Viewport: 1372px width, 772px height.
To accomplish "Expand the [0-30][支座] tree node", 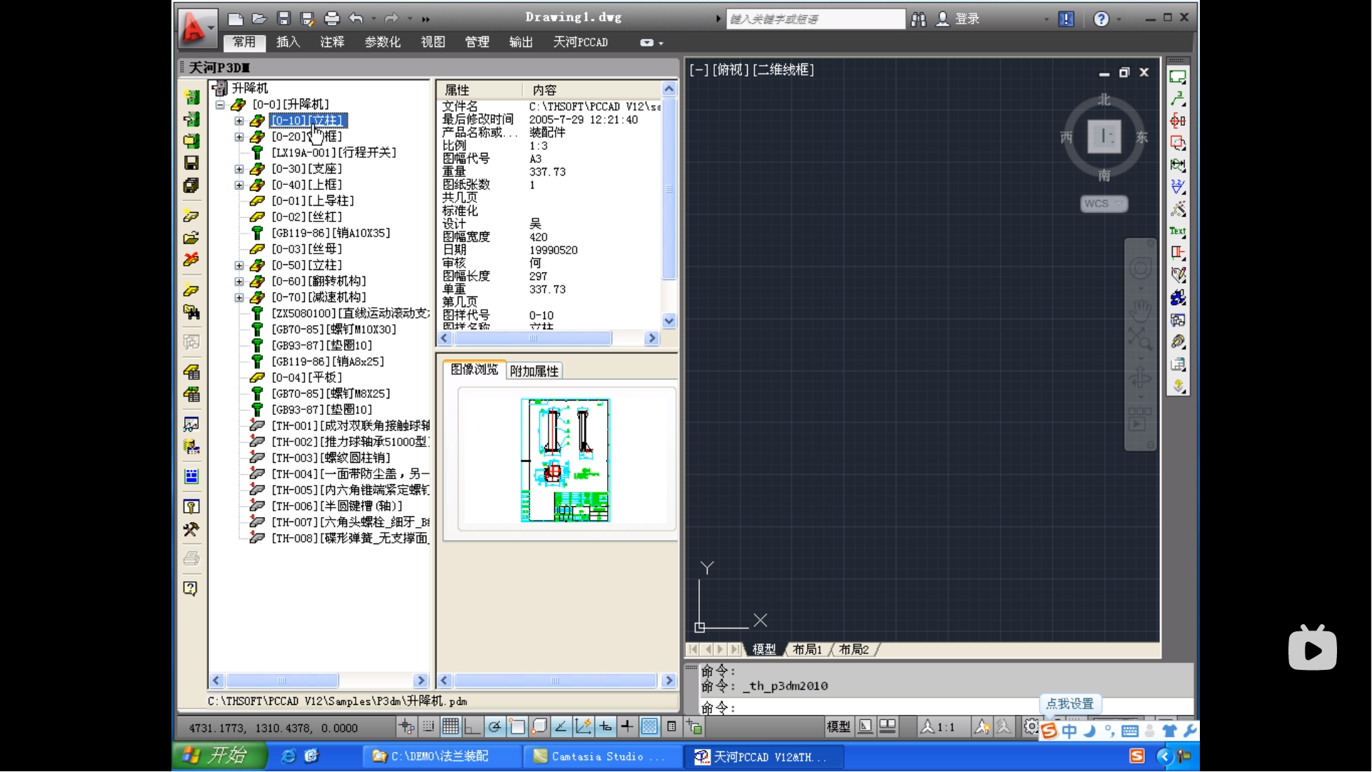I will pyautogui.click(x=239, y=169).
